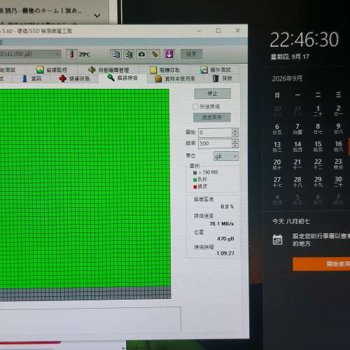350x350 pixels.
Task: Switch to the AAM management tab
Action: [x=108, y=70]
